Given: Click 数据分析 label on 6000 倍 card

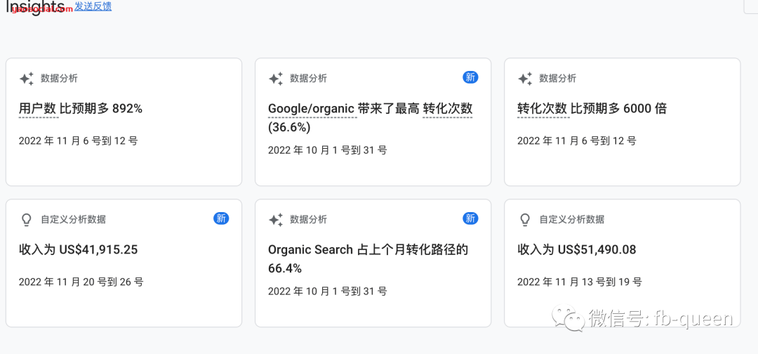Looking at the screenshot, I should coord(557,79).
